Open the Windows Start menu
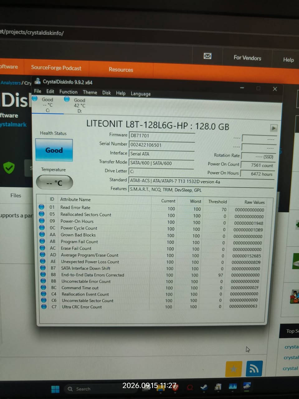Screen dimensions: 299x399 (x=55, y=389)
